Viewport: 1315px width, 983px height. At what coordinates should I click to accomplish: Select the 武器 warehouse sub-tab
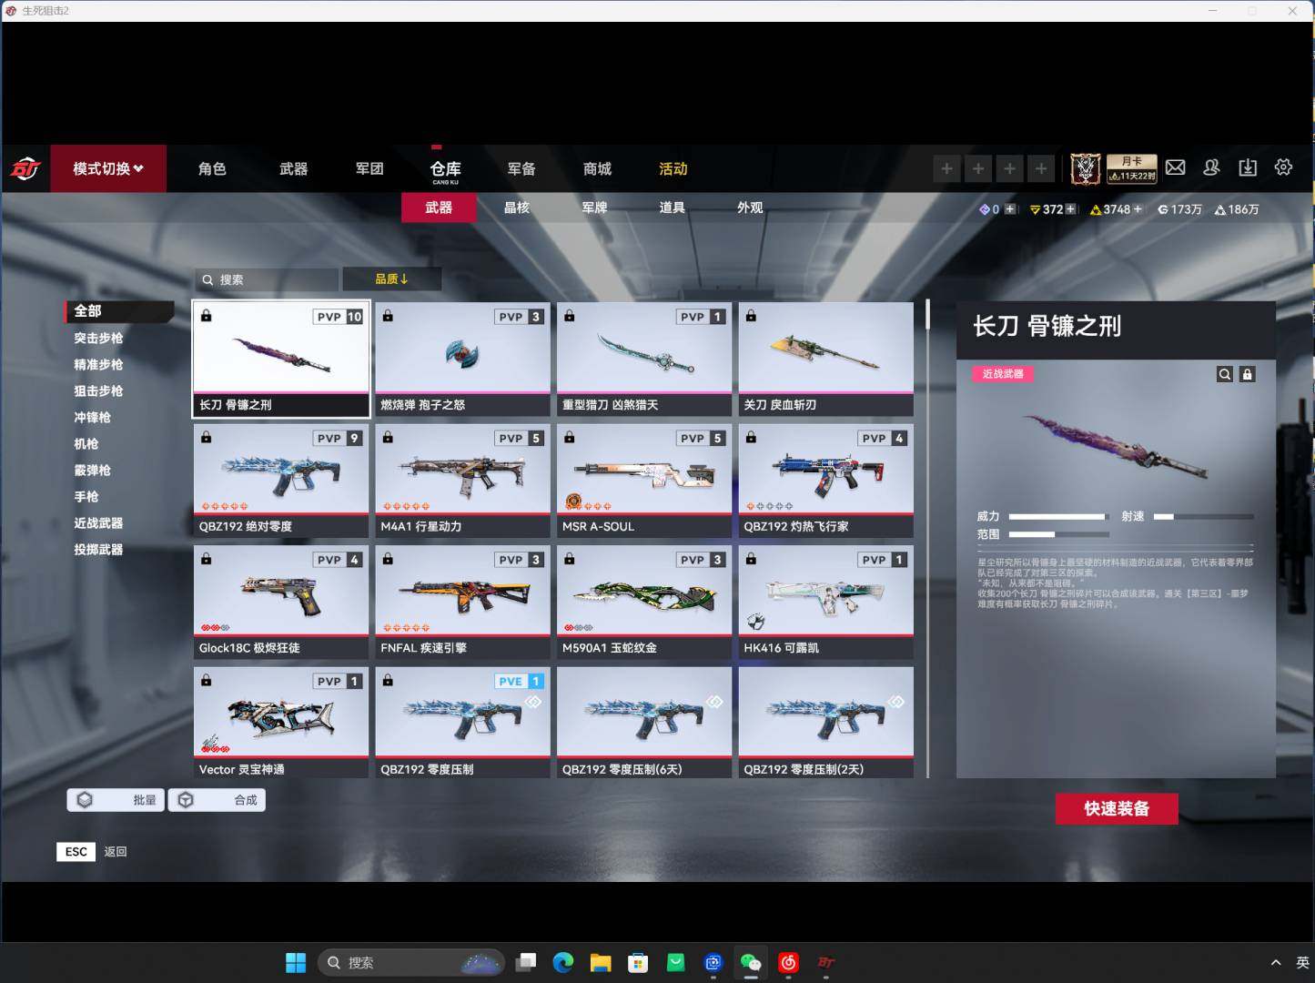(439, 208)
